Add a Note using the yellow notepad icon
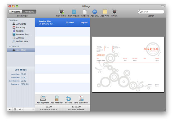The image size is (173, 121). point(105,12)
